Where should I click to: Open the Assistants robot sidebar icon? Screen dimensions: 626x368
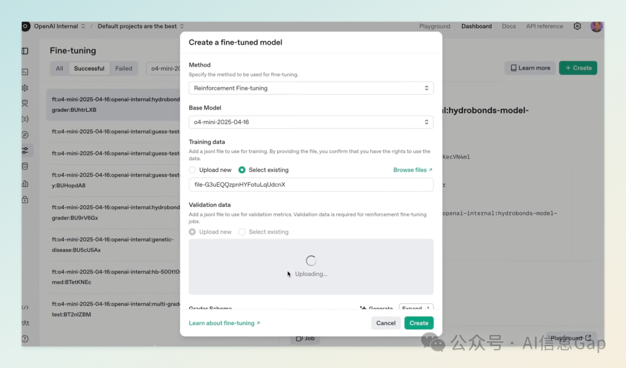point(25,103)
